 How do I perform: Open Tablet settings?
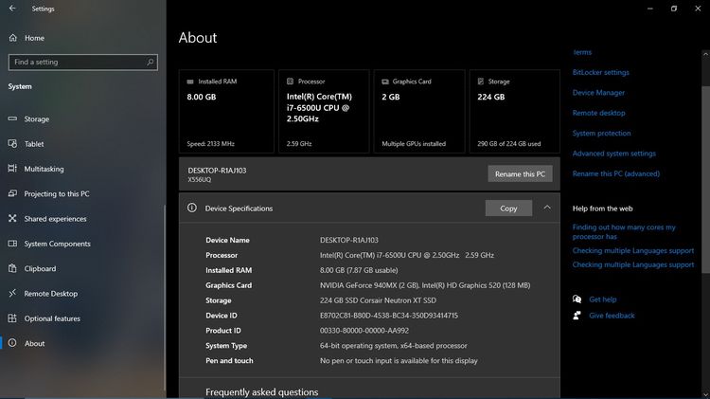point(34,144)
